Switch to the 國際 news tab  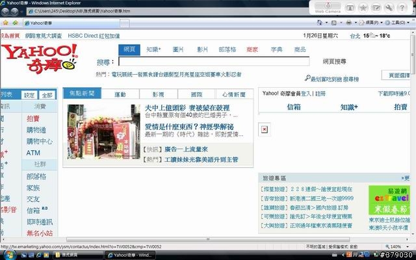click(196, 94)
